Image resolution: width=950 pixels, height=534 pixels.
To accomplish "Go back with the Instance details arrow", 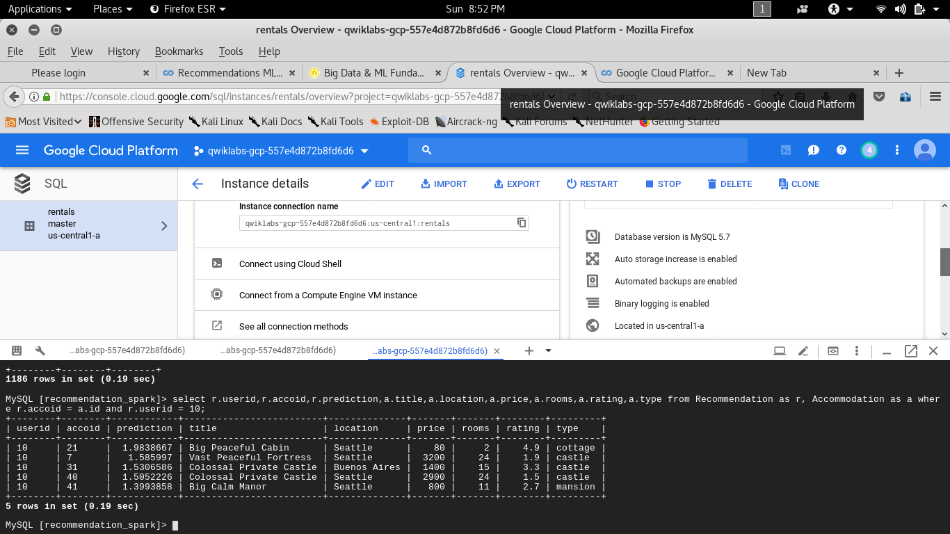I will [x=198, y=184].
